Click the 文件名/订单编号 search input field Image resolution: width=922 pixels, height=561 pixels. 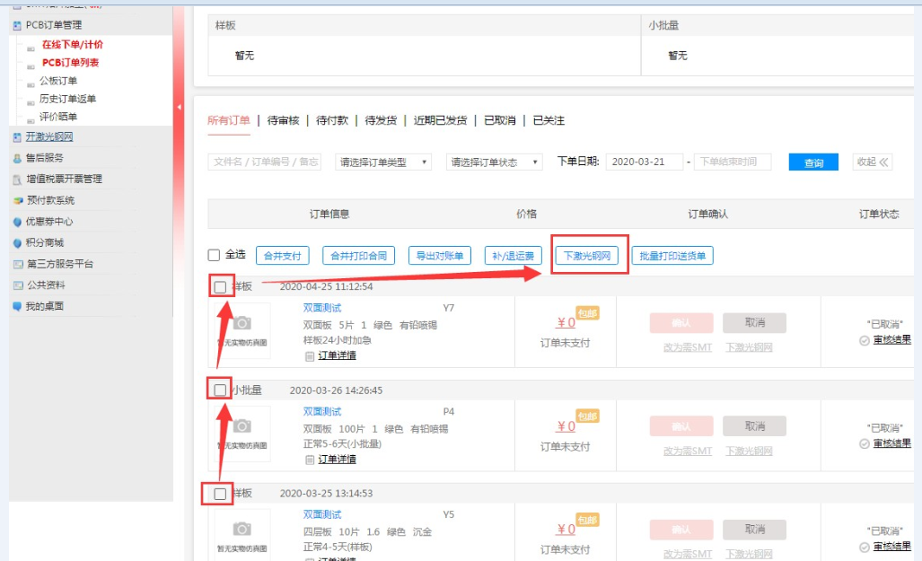click(x=265, y=162)
